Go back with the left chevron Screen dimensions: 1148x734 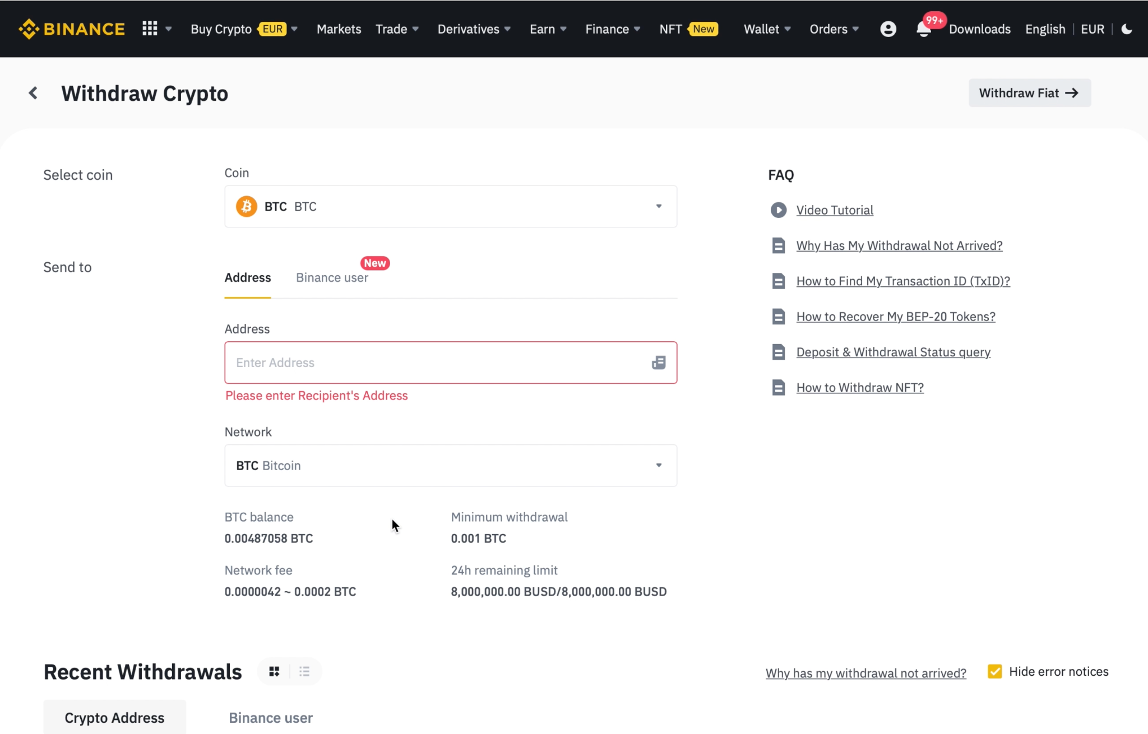33,93
